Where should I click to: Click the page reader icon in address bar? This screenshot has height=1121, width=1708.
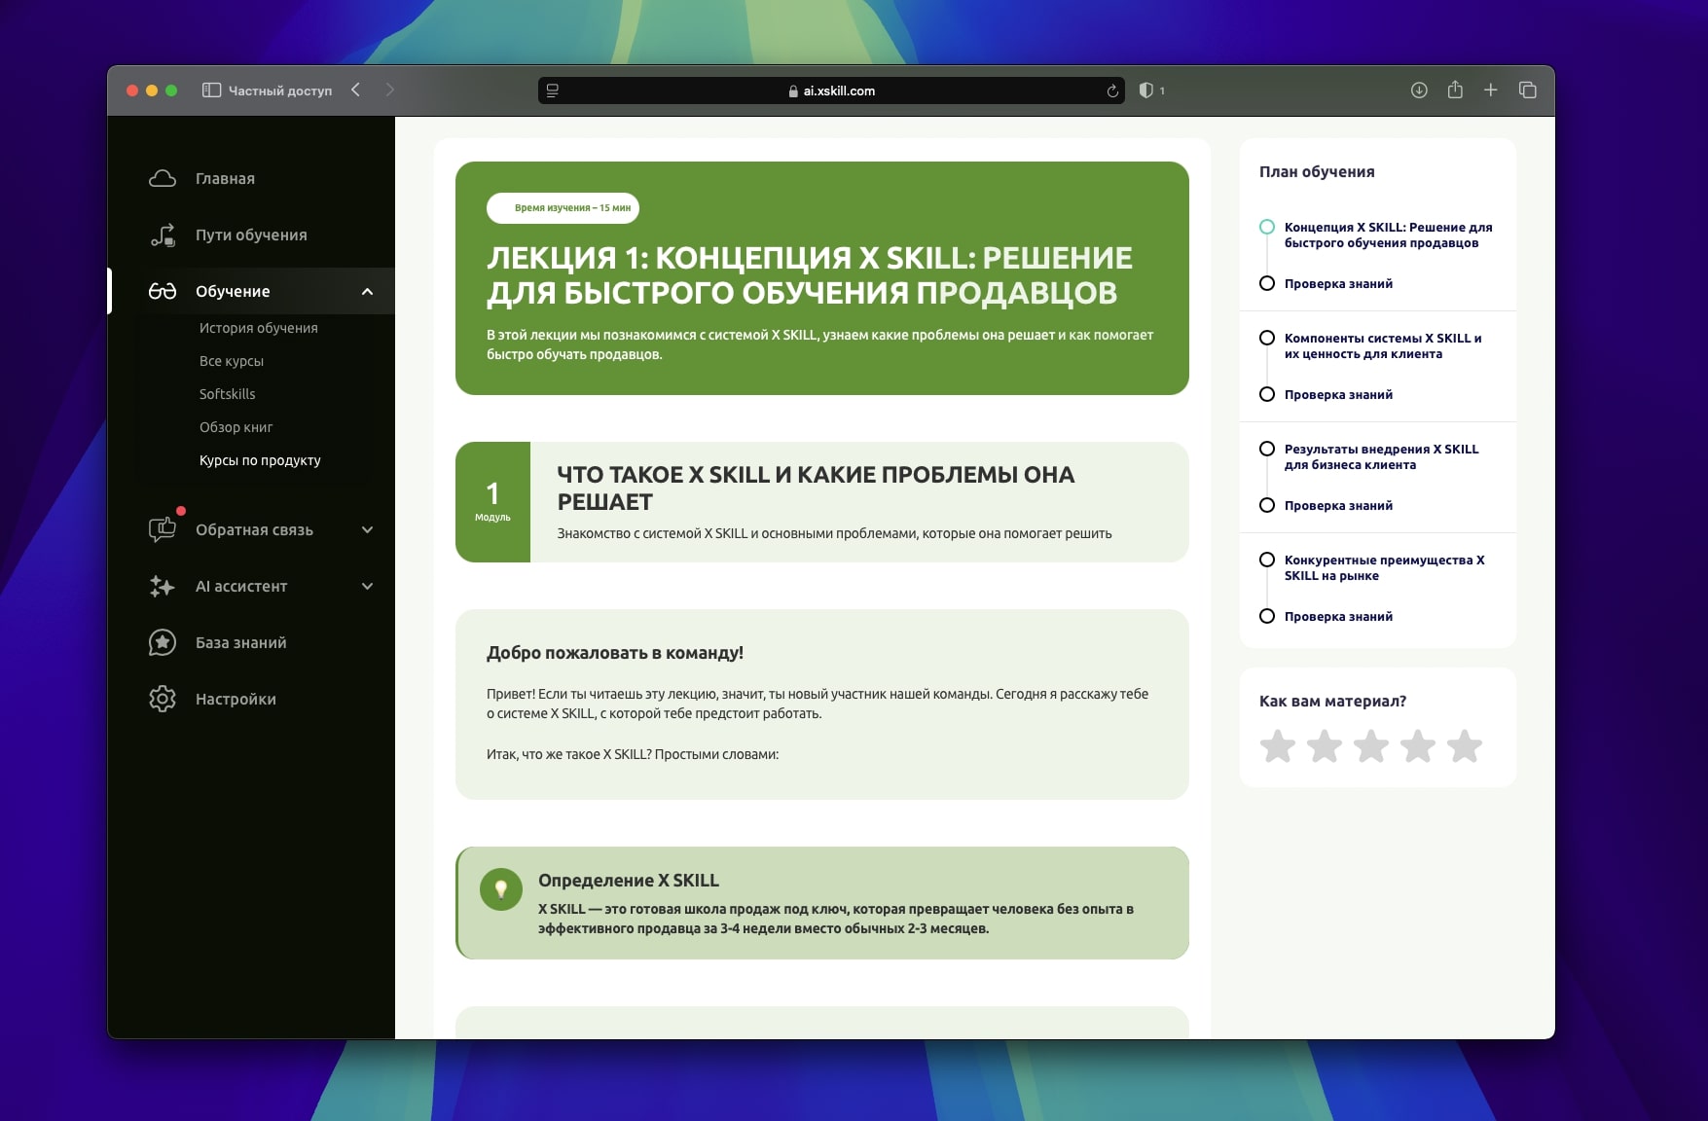tap(553, 90)
